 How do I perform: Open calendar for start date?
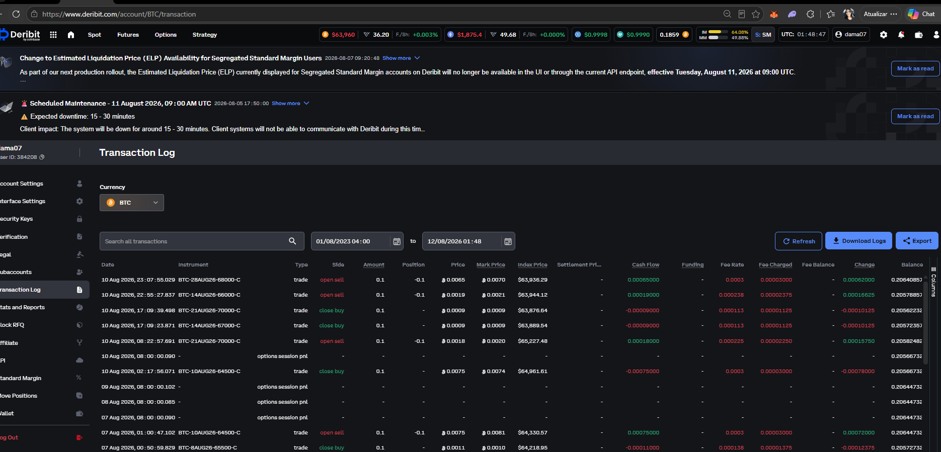(x=397, y=241)
